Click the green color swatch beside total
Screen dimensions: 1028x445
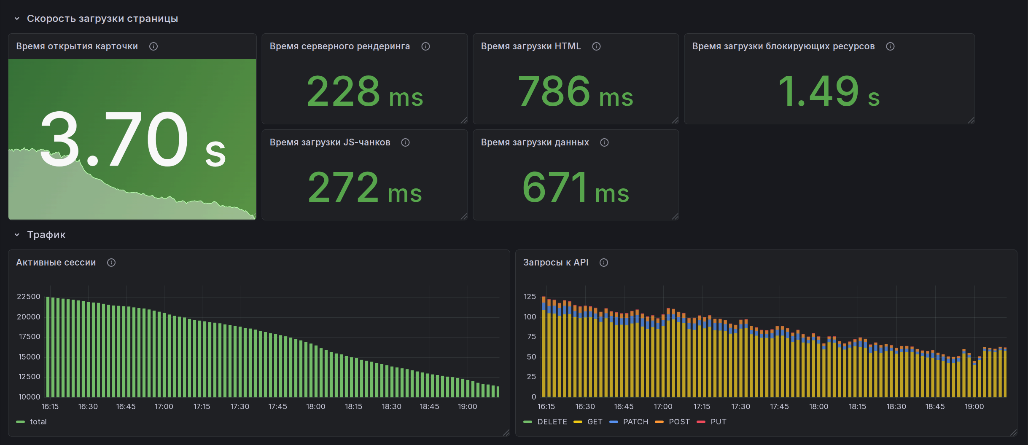coord(20,422)
